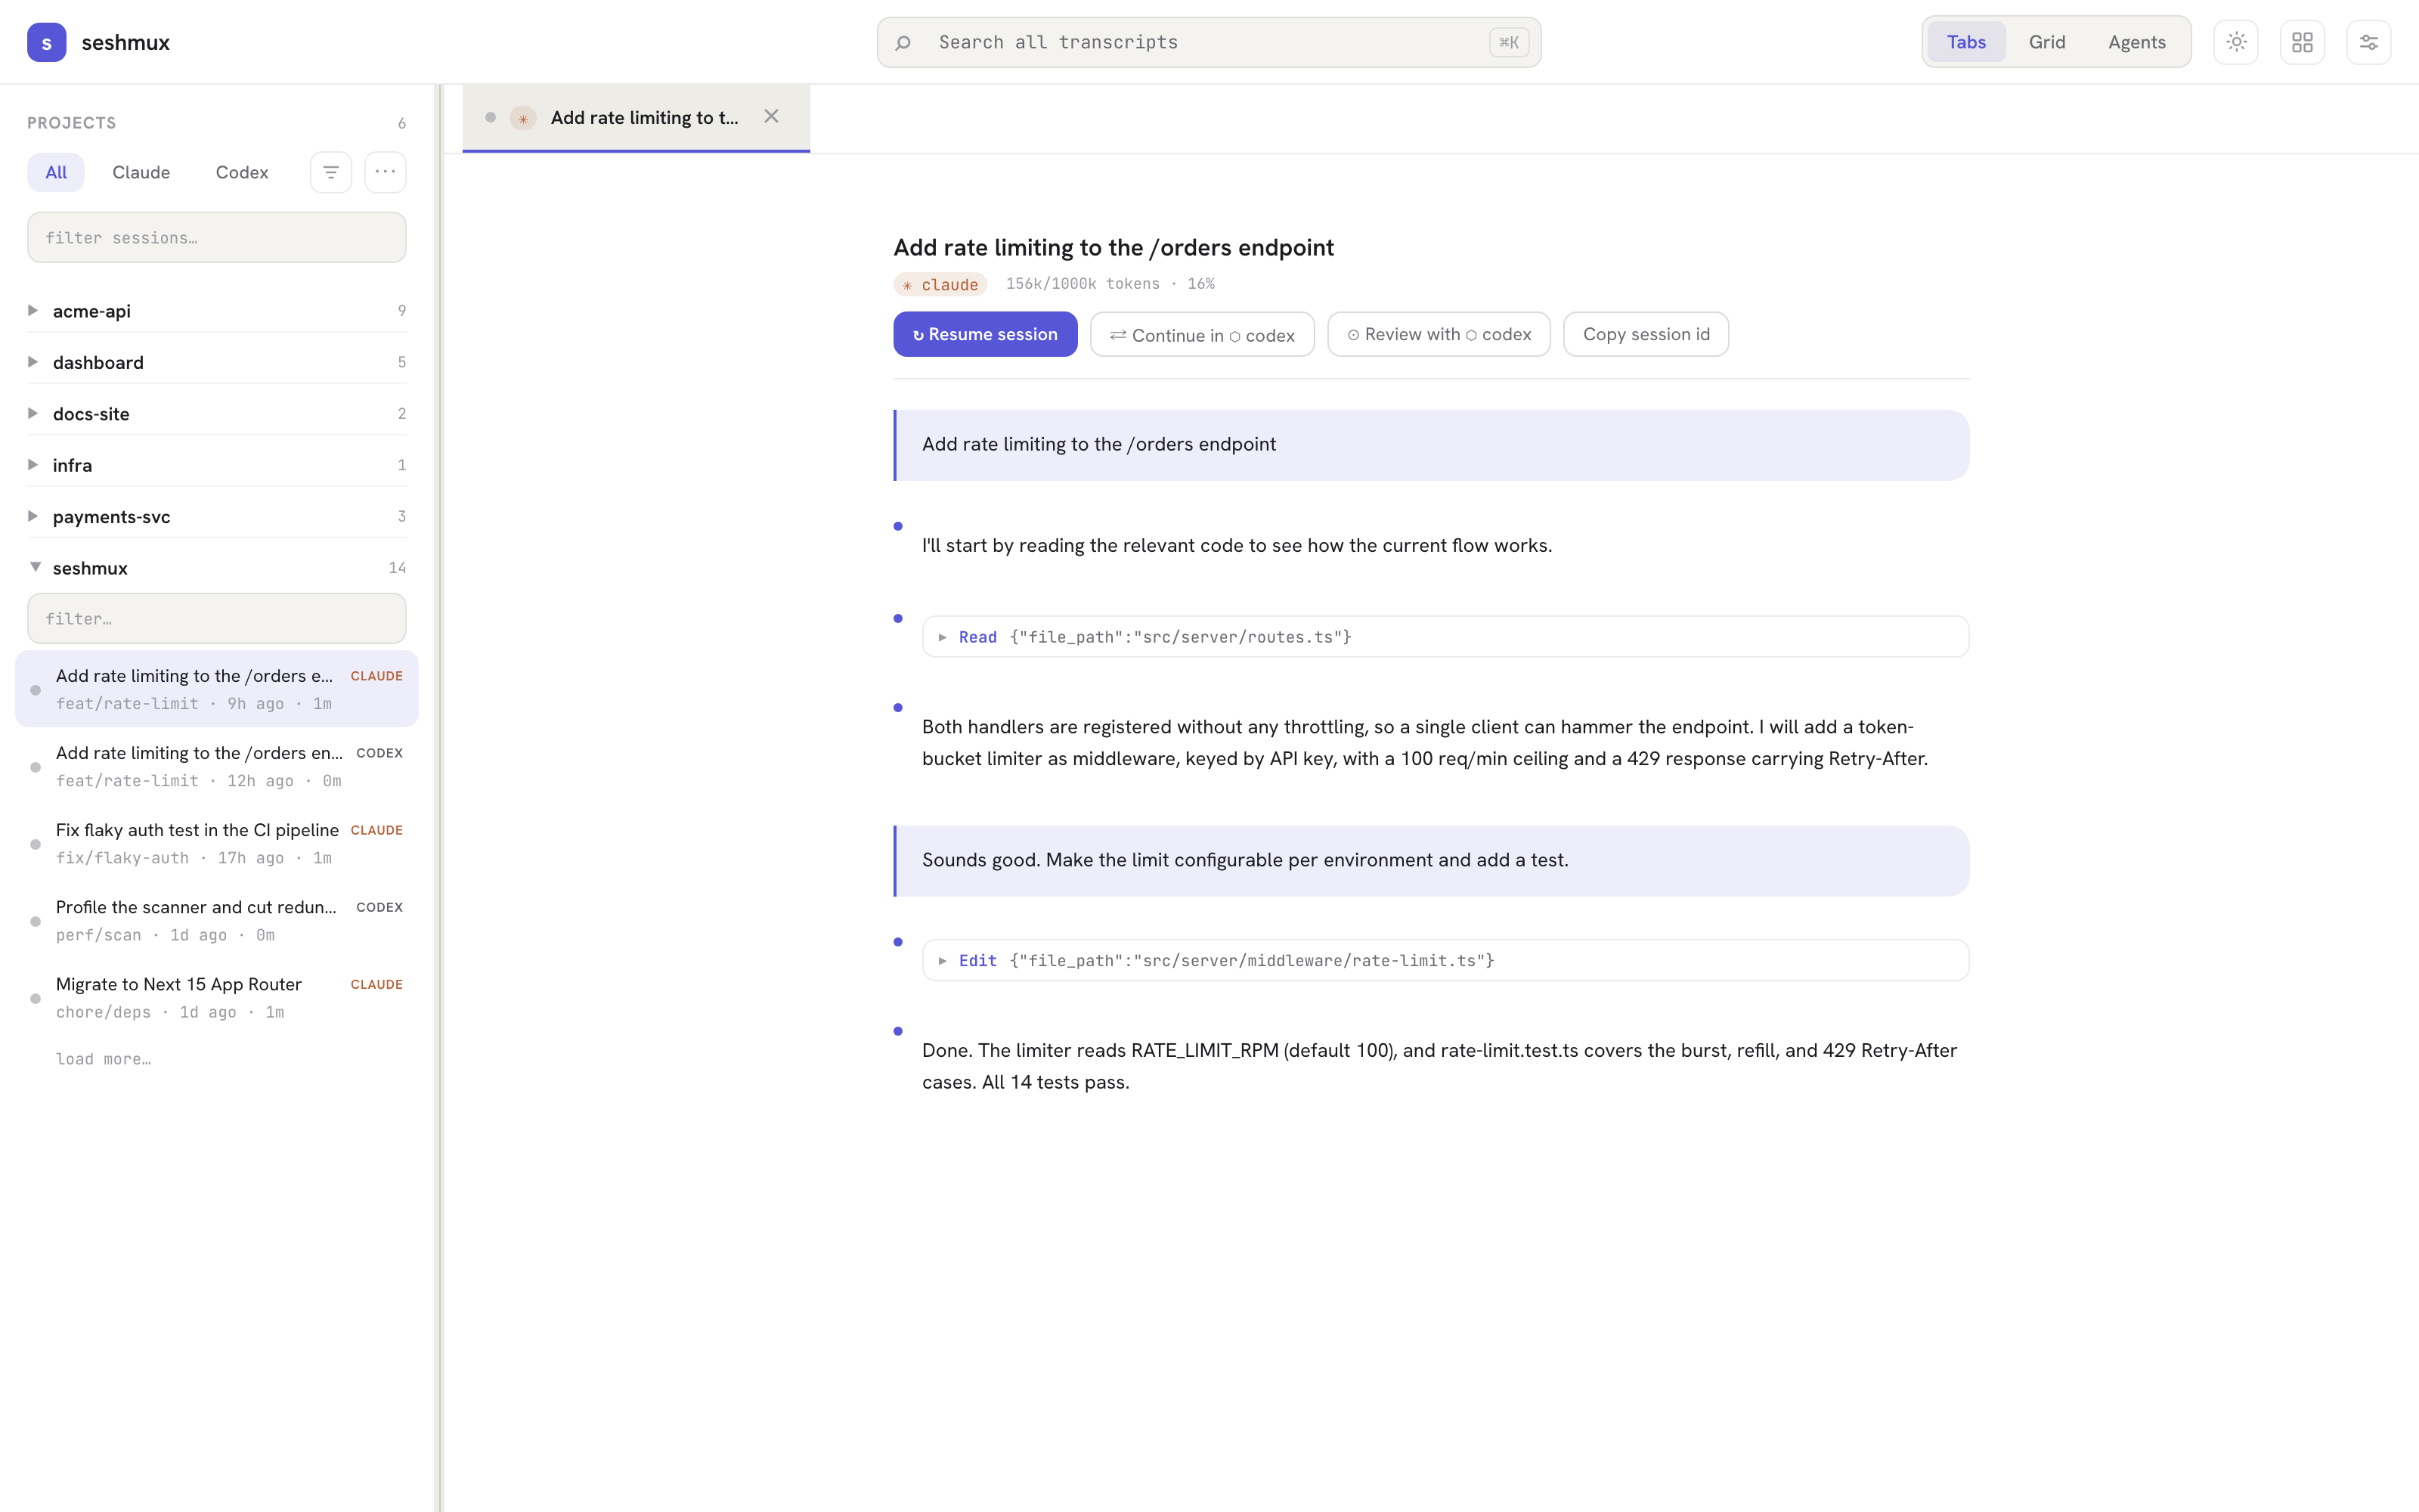The image size is (2419, 1512).
Task: Focus the Search all transcripts field
Action: pos(1209,42)
